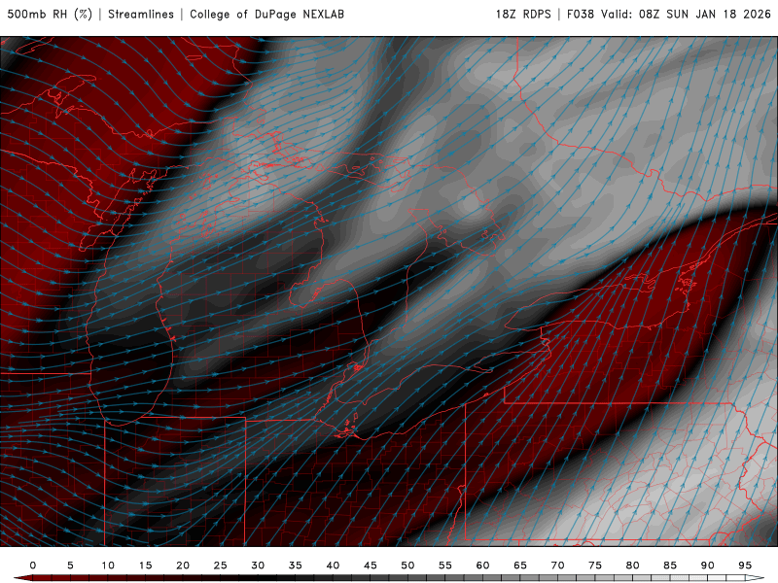Click the '90' value on the color scale
Screen dimensions: 778x583
tap(708, 566)
